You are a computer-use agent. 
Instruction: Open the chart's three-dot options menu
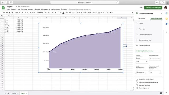(x=122, y=25)
